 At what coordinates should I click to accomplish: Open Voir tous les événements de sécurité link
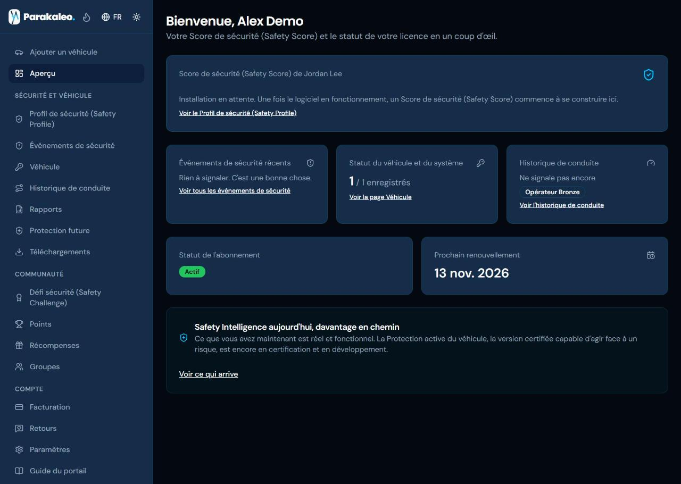[x=235, y=190]
